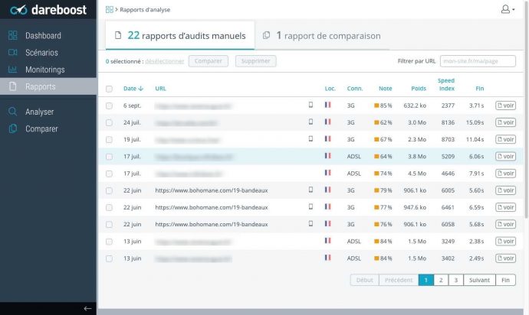View the 22 juin 6.59s report
The height and width of the screenshot is (315, 529).
(x=505, y=207)
